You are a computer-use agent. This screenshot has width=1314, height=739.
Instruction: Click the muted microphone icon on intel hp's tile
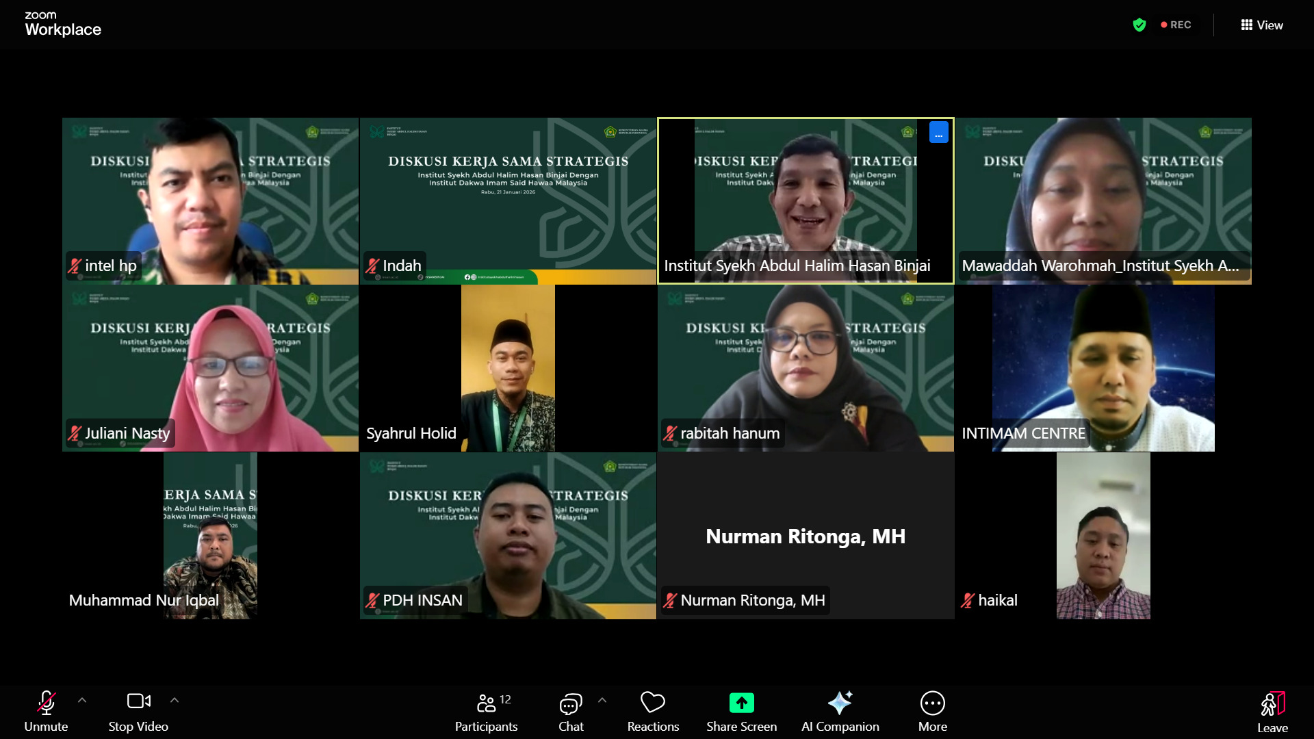pyautogui.click(x=76, y=265)
